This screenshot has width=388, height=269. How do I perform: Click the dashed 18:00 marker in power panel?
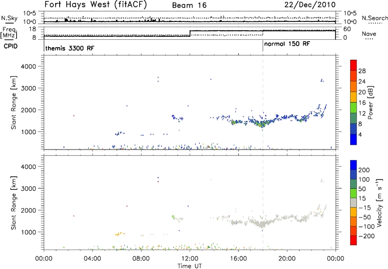263,102
